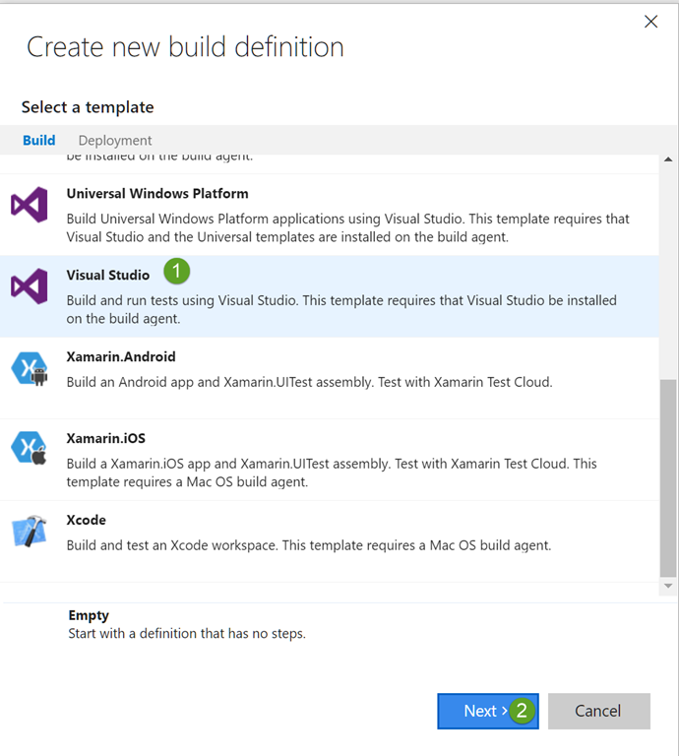
Task: Choose the Xamarin.iOS template title
Action: click(105, 438)
